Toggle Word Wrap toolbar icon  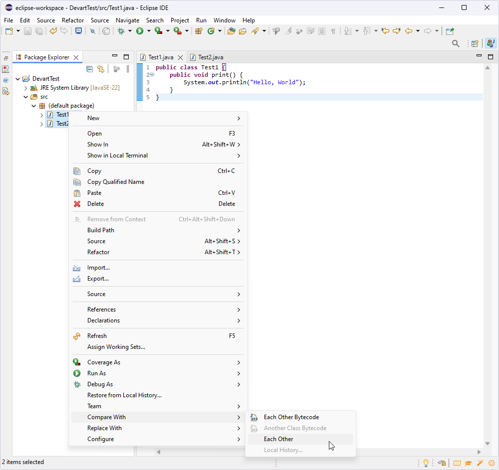pos(310,31)
